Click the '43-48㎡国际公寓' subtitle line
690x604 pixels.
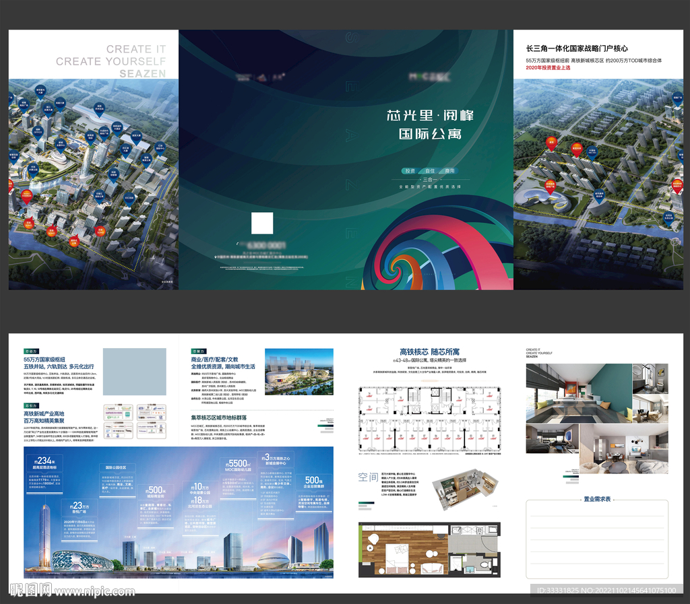(x=429, y=360)
